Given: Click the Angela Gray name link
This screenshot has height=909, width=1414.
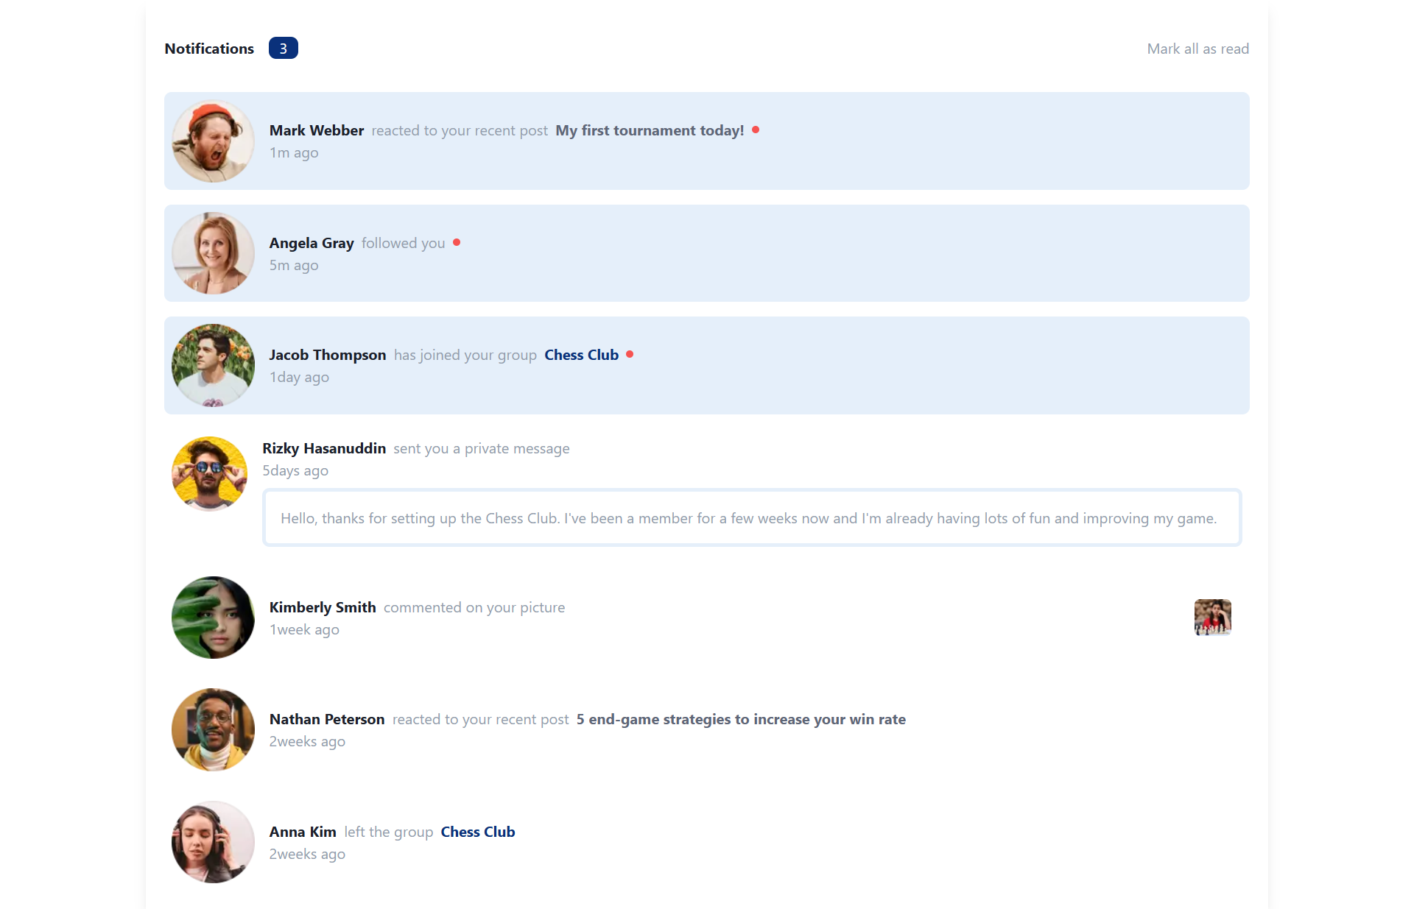Looking at the screenshot, I should click(x=312, y=243).
